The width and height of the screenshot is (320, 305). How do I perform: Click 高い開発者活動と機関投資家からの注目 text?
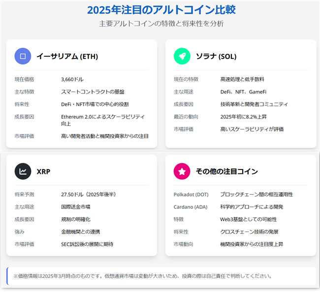[x=105, y=136]
